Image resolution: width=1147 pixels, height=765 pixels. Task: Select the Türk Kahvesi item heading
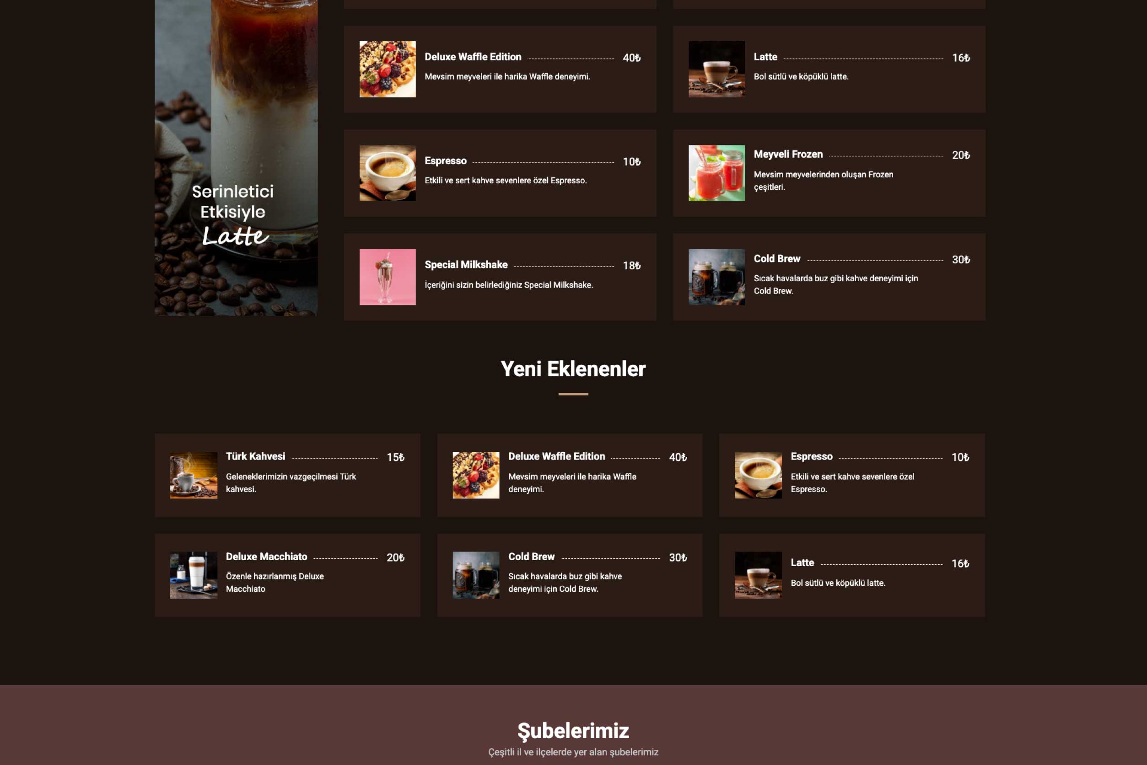coord(255,456)
